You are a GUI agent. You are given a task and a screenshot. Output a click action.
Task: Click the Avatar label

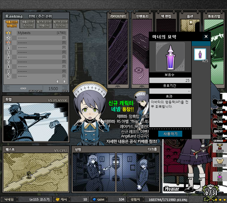pyautogui.click(x=172, y=189)
